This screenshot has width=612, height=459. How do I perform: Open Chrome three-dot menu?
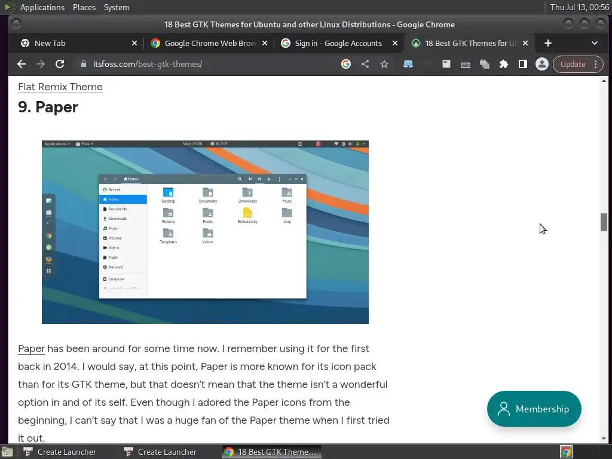coord(596,65)
